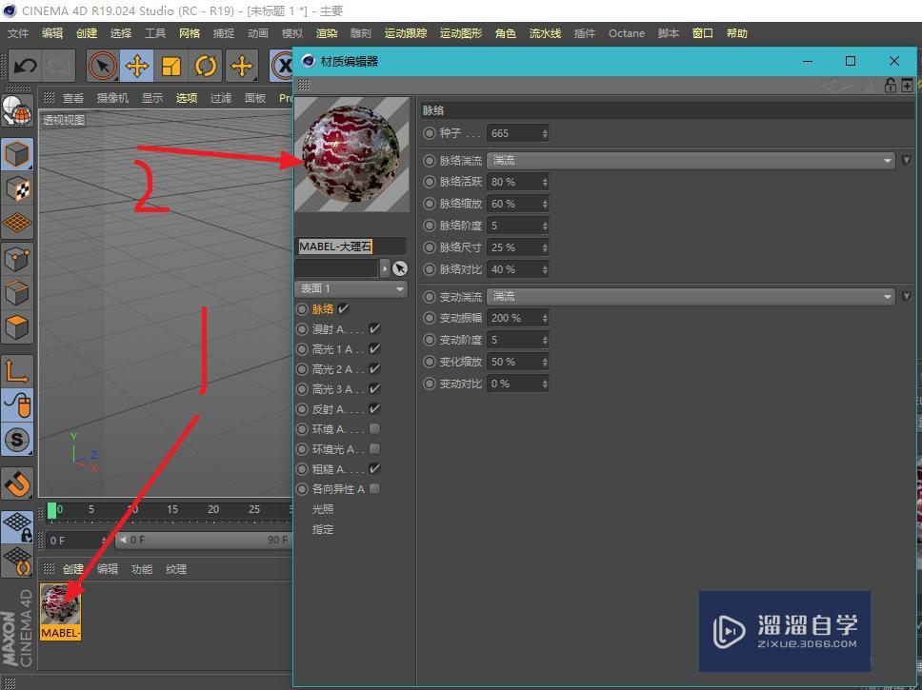922x690 pixels.
Task: Toggle the 漫射 A channel checkbox
Action: coord(374,328)
